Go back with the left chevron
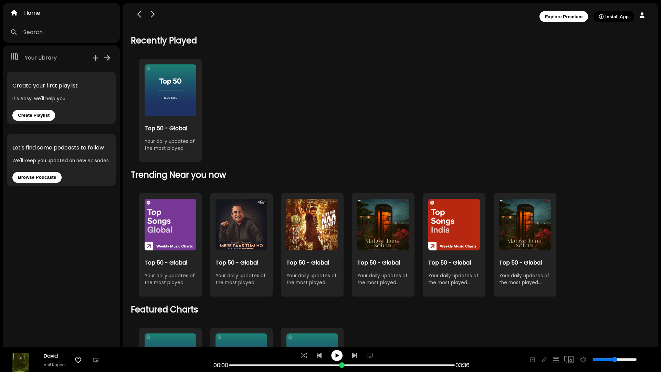 [x=139, y=14]
